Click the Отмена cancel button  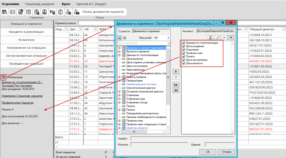click(226, 152)
